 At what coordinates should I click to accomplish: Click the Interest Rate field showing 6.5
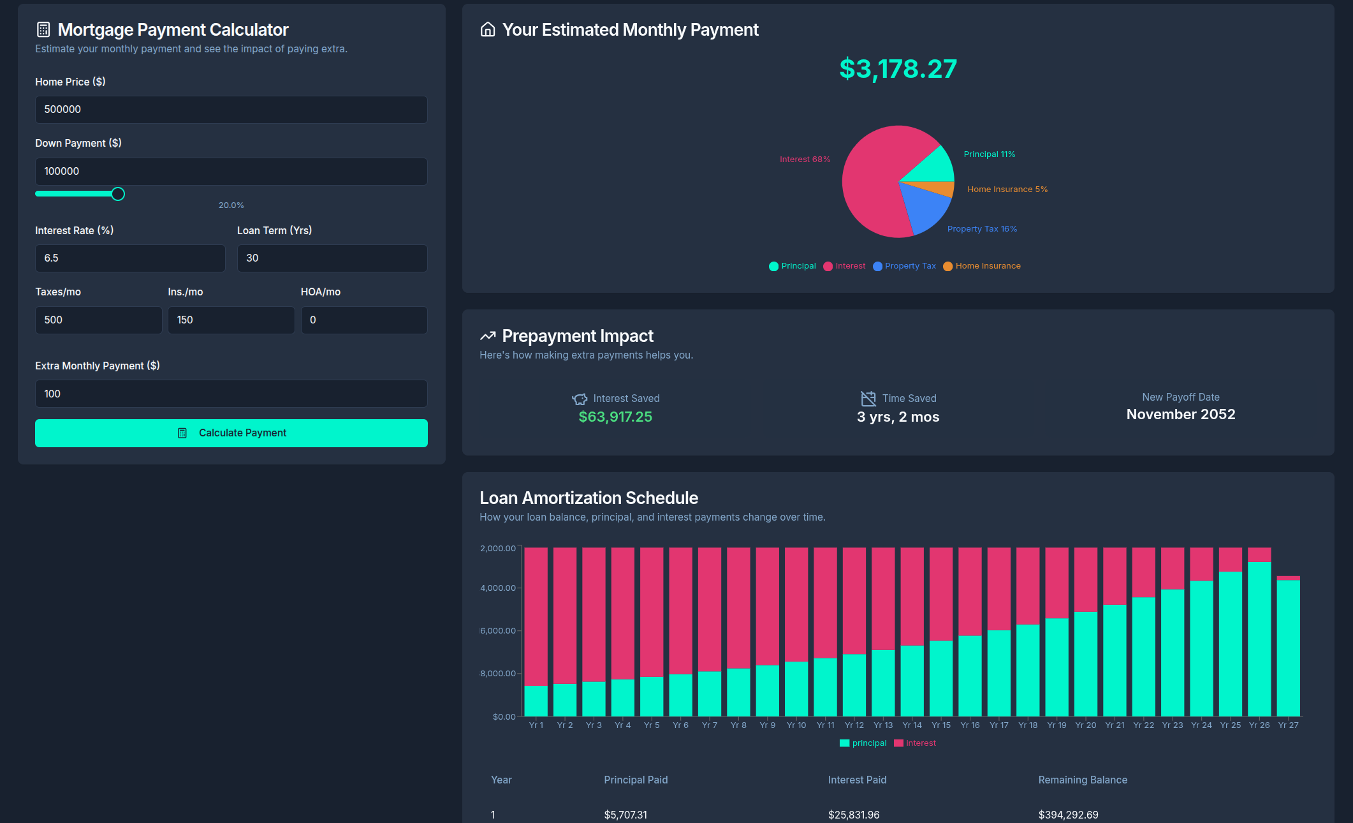(x=130, y=258)
